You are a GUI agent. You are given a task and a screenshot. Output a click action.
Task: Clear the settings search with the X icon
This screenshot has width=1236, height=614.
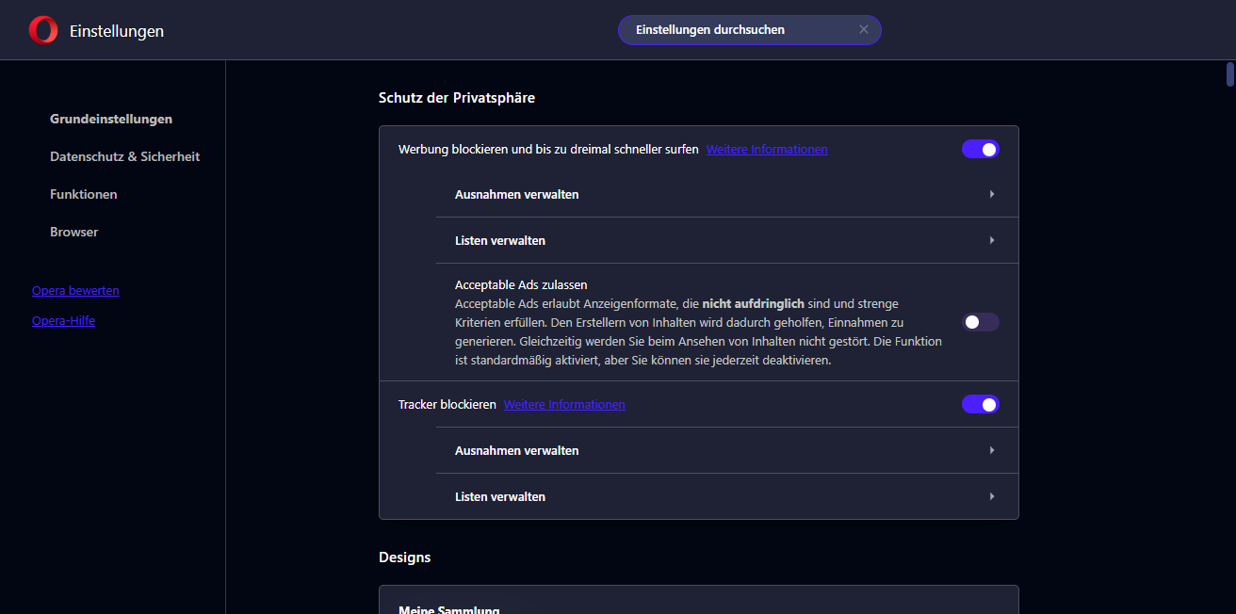pos(863,29)
